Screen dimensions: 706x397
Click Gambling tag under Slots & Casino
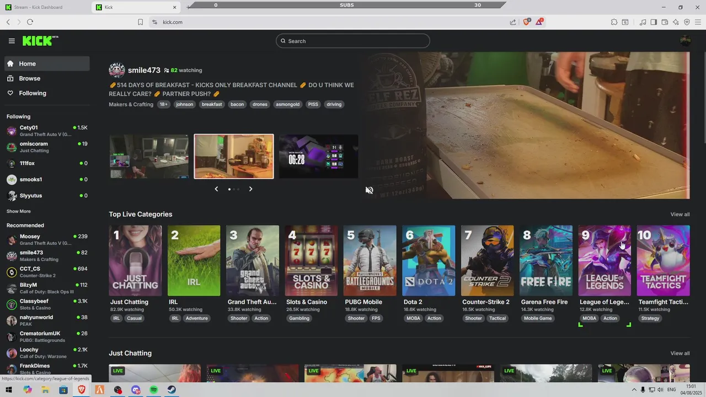point(299,318)
